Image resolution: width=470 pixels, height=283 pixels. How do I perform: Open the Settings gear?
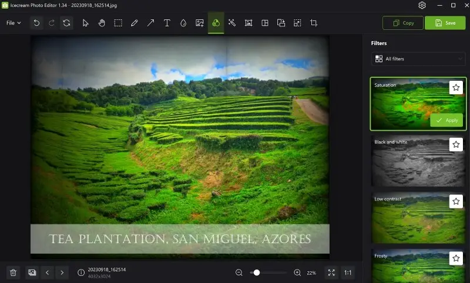pyautogui.click(x=422, y=5)
